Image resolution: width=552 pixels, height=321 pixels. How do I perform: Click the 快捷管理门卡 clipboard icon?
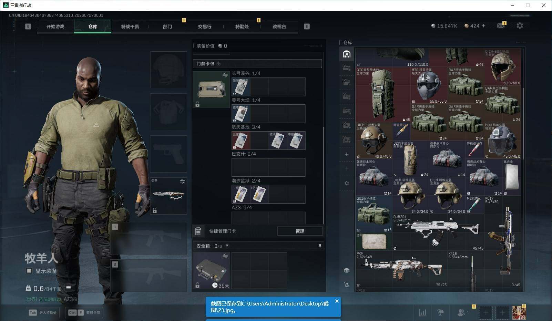coord(198,231)
